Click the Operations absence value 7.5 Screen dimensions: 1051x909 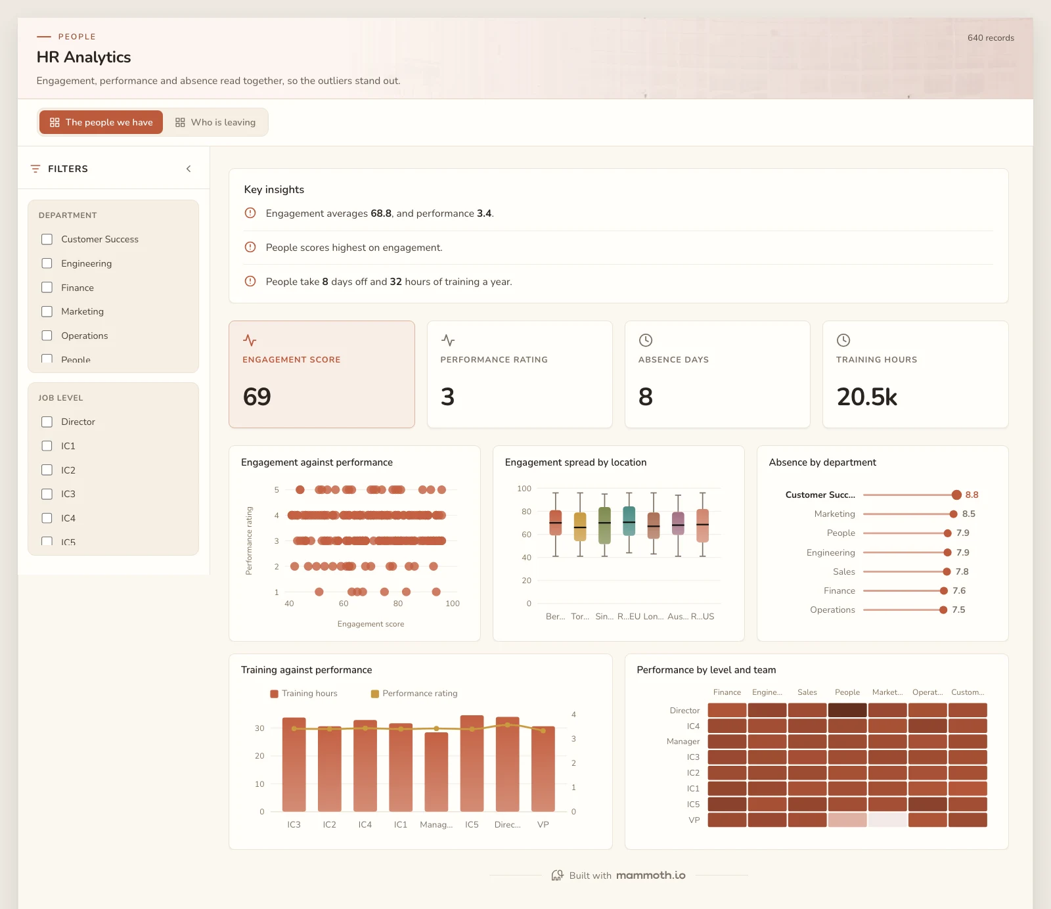(x=959, y=610)
